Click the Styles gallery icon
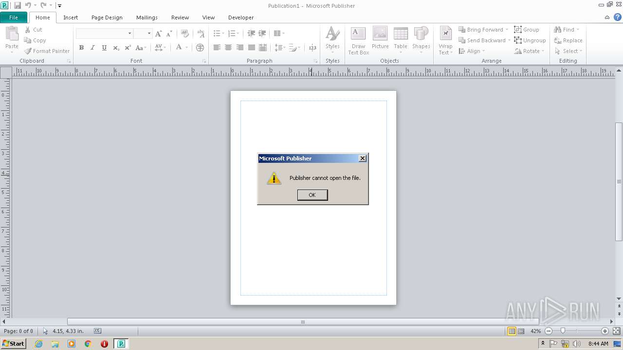 [x=332, y=34]
